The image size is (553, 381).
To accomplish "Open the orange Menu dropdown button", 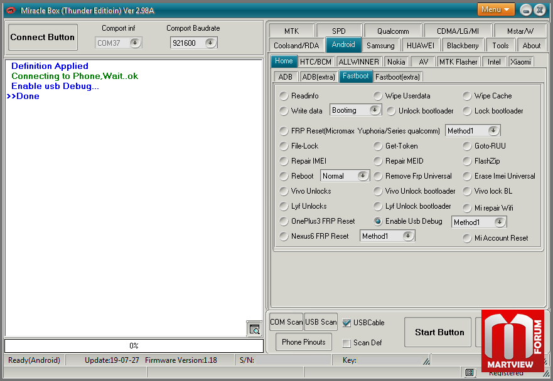I will [x=496, y=9].
